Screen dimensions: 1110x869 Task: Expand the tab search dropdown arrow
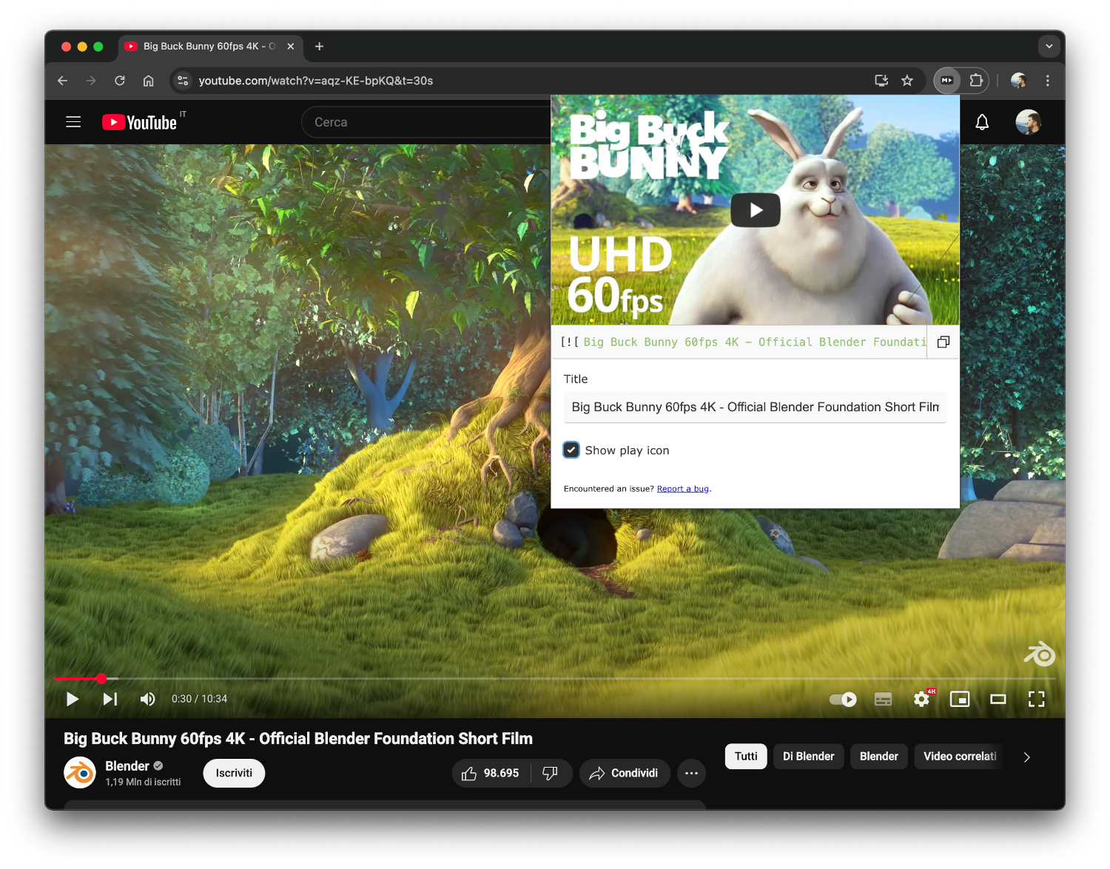1049,46
